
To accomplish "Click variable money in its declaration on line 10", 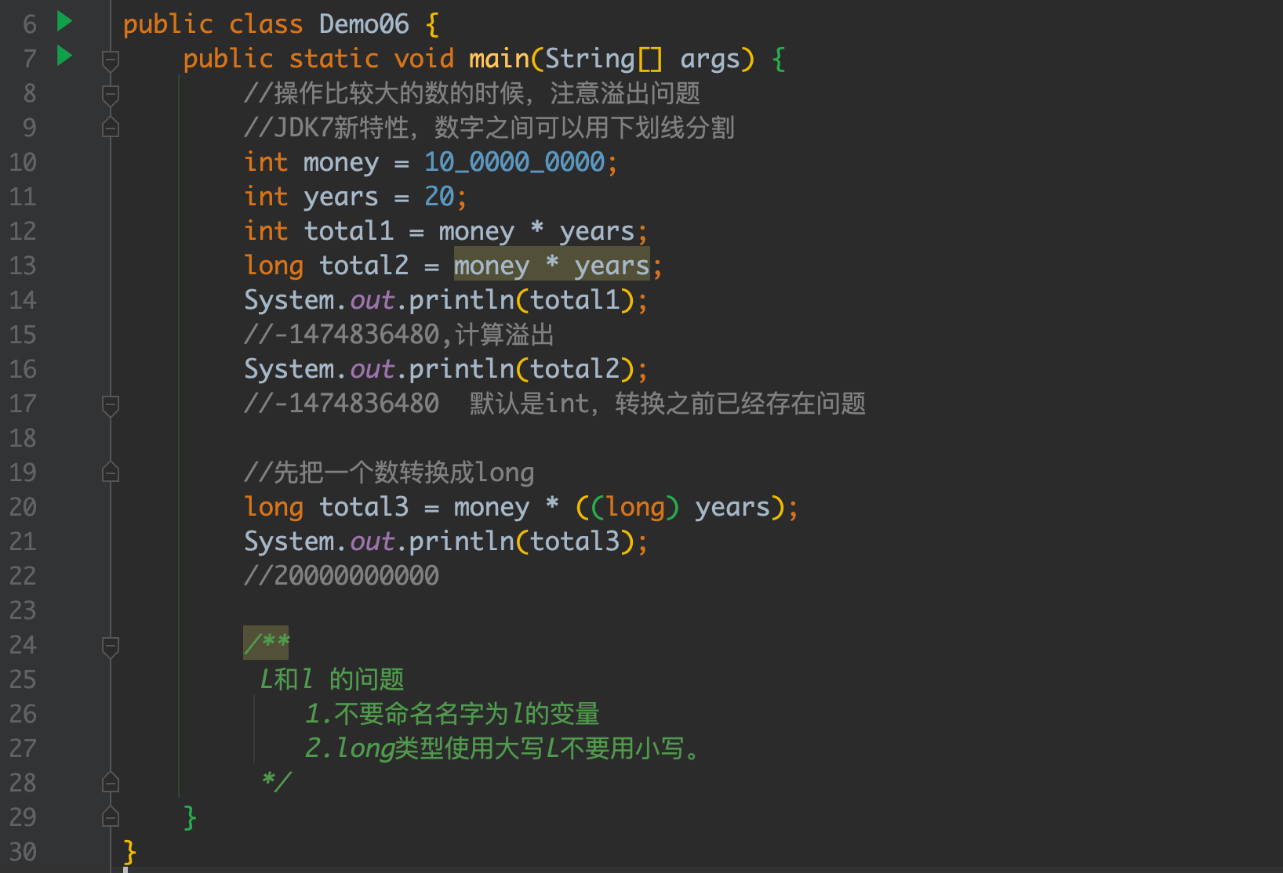I will click(341, 164).
